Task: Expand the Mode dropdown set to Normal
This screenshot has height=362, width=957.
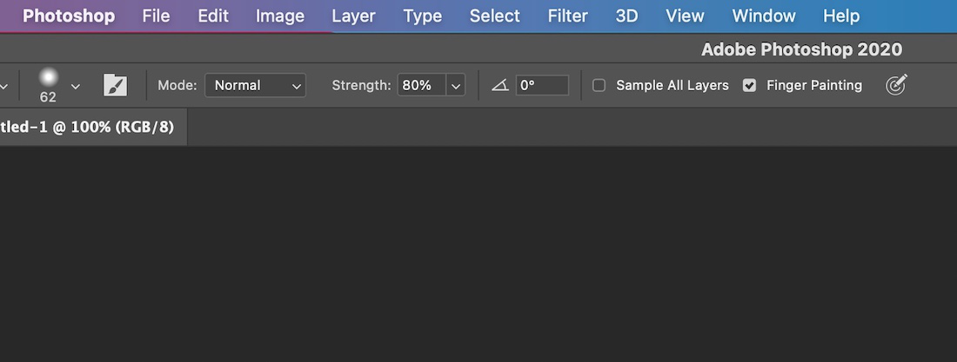Action: pyautogui.click(x=255, y=85)
